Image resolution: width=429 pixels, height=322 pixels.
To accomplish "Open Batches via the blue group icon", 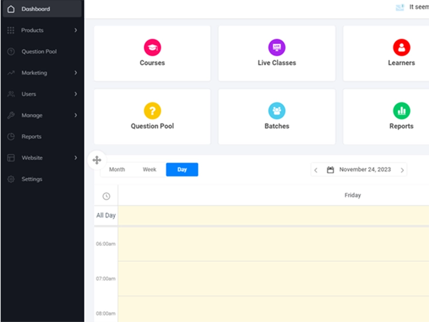I will [277, 111].
